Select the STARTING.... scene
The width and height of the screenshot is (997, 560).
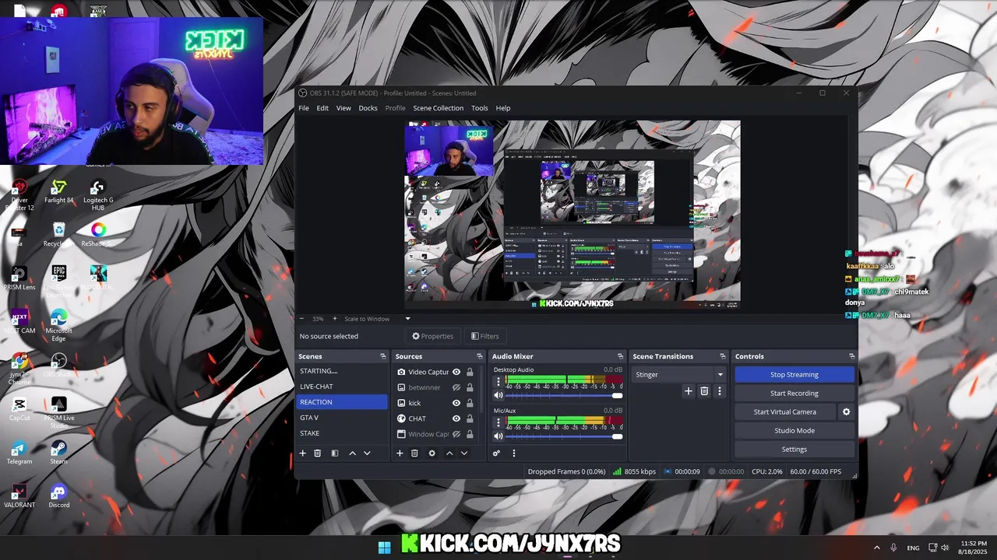(342, 371)
